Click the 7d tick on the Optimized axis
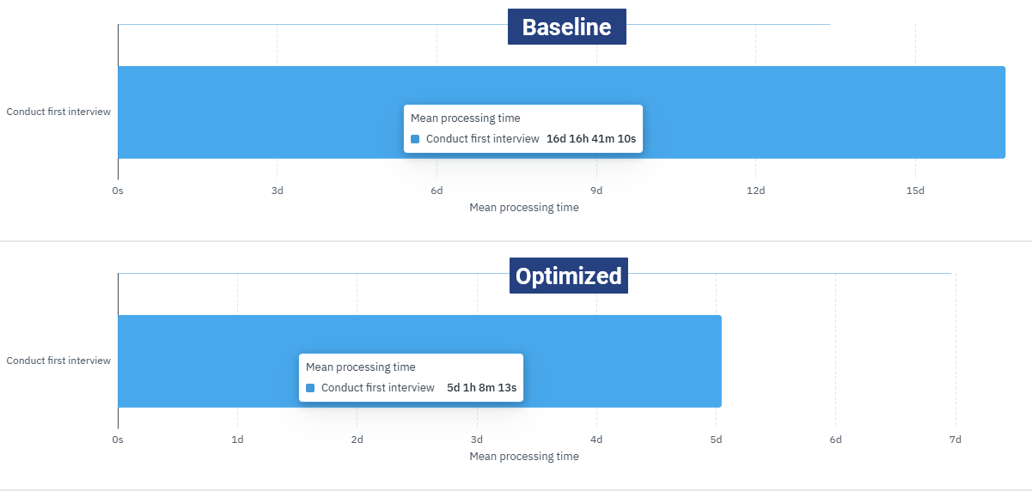 click(955, 439)
